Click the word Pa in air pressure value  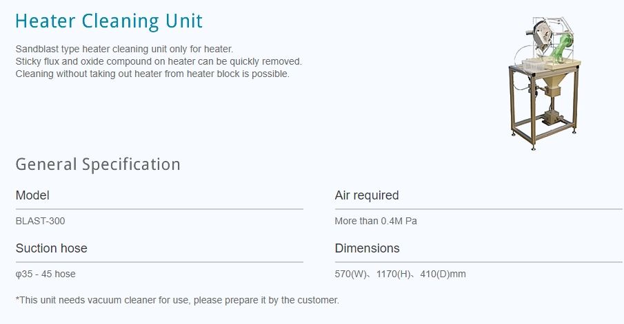(x=411, y=222)
